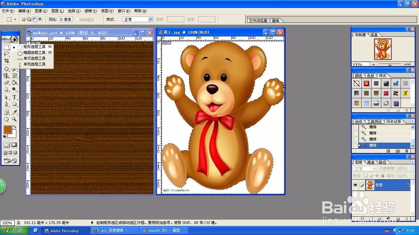Switch to pct_百度搜索 taskbar window
Image resolution: width=419 pixels, height=235 pixels.
click(x=114, y=230)
